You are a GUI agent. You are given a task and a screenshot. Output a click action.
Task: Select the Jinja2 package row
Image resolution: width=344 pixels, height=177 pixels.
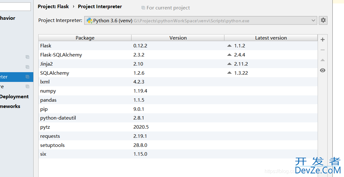point(178,64)
